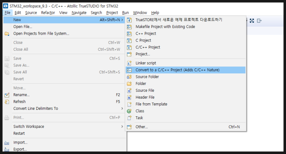Click the highlighted New menu entry
286x154 pixels.
point(64,20)
